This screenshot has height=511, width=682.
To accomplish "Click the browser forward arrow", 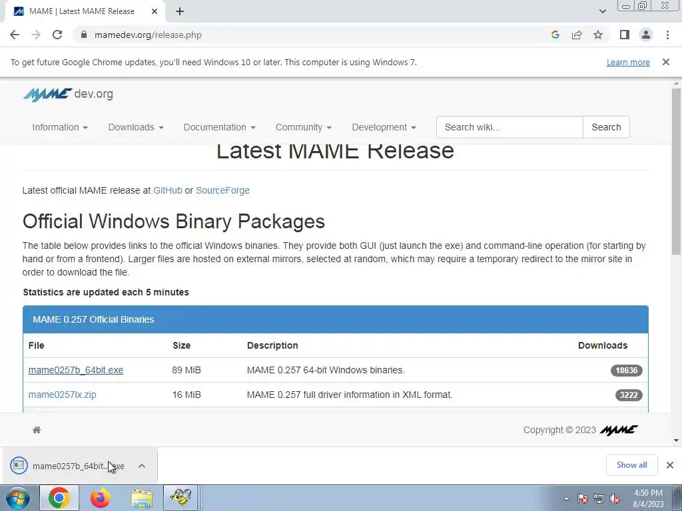I will [x=36, y=35].
